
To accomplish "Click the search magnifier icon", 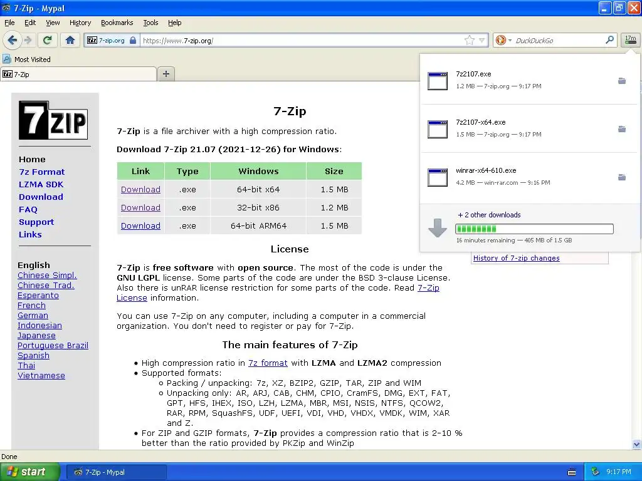I will pyautogui.click(x=609, y=39).
